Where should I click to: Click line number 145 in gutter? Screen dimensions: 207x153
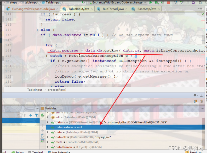[8, 35]
